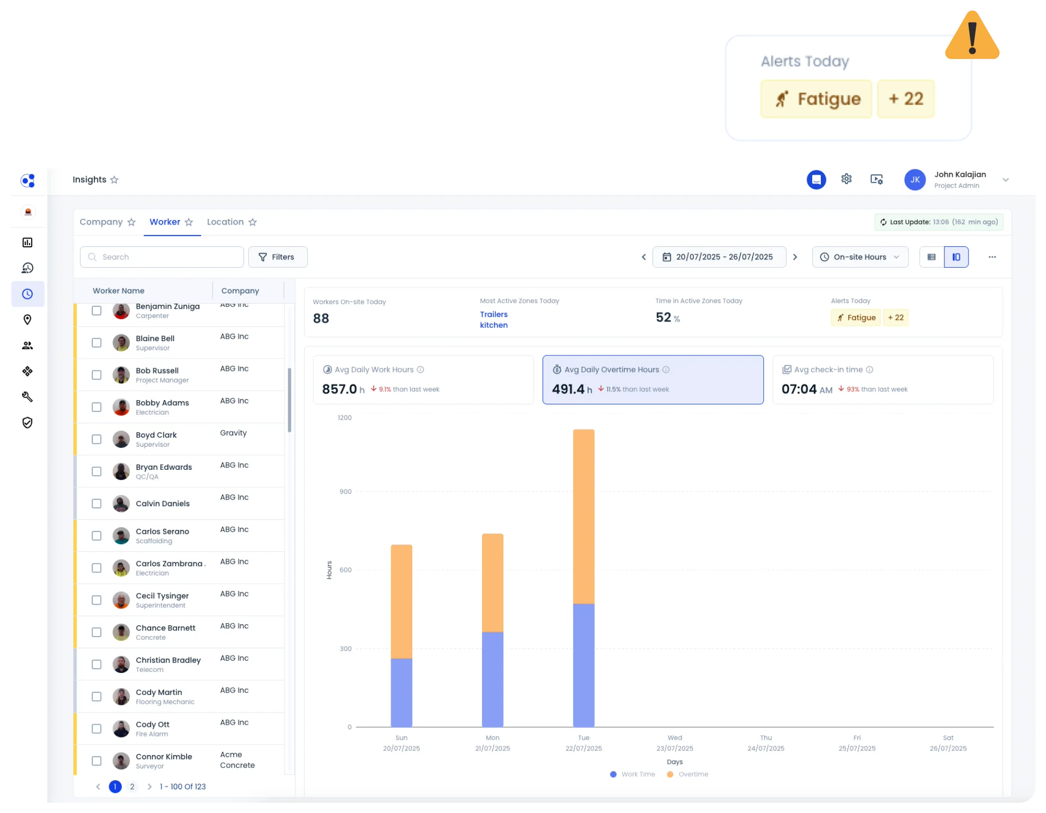1046x813 pixels.
Task: Favorite Insights page with star icon
Action: [114, 180]
